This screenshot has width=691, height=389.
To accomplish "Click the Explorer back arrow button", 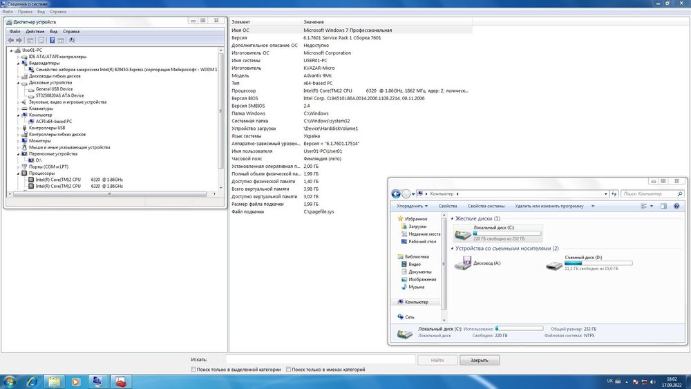I will [396, 194].
